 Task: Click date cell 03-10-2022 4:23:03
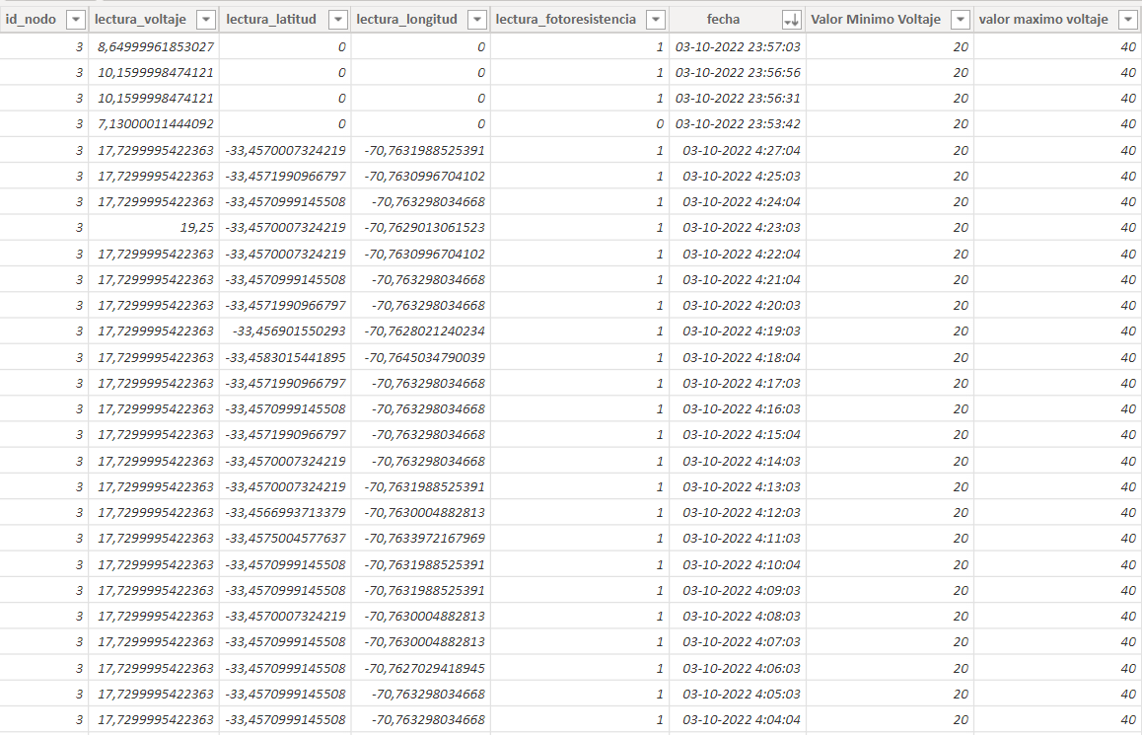click(737, 227)
